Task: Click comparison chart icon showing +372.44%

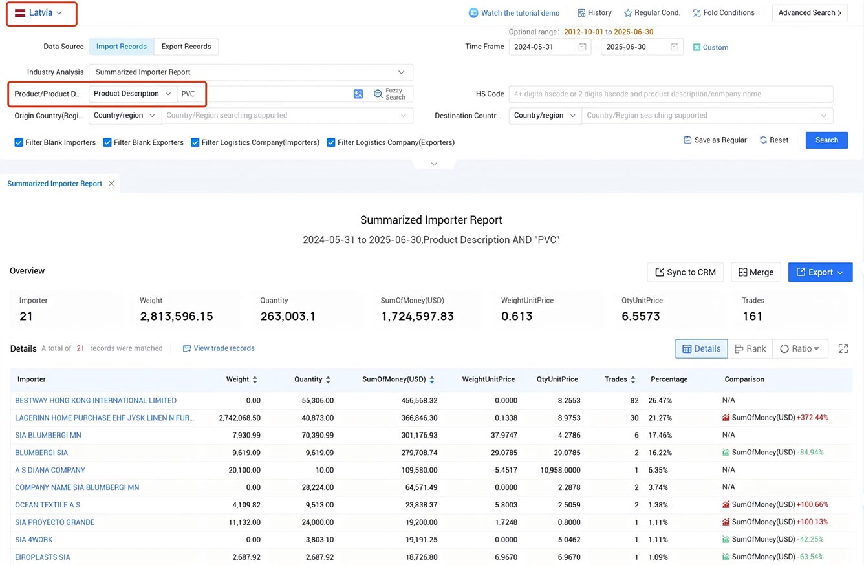Action: 726,418
